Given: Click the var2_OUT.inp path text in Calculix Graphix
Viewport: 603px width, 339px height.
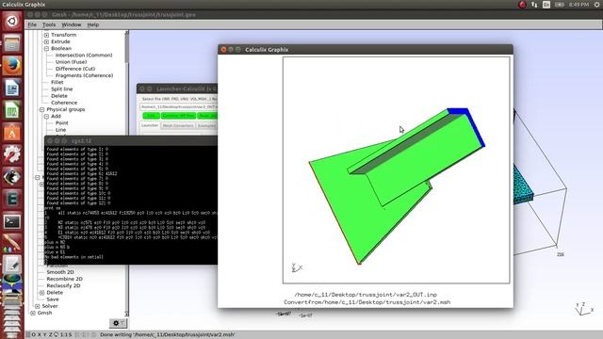Looking at the screenshot, I should pyautogui.click(x=366, y=295).
